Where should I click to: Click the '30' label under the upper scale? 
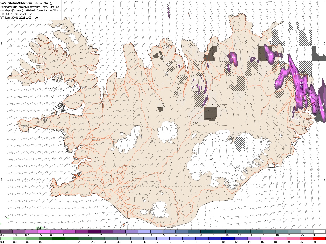coord(315,235)
